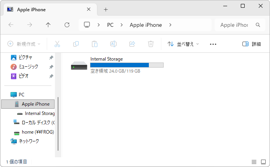Click the Share icon in toolbar
The width and height of the screenshot is (270, 167).
(x=132, y=44)
